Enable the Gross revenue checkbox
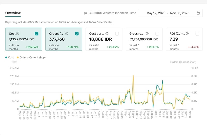 point(157,34)
